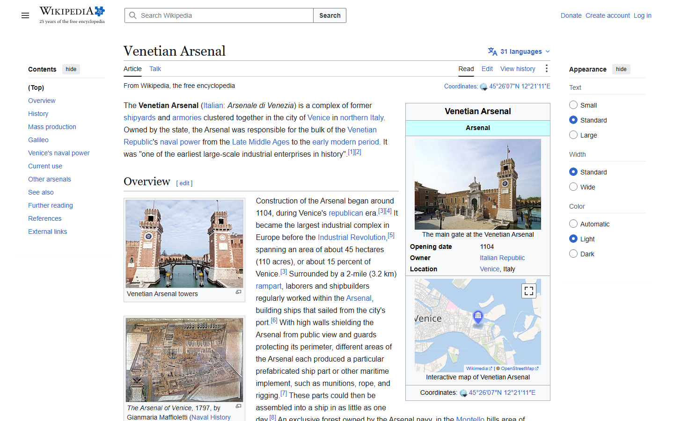This screenshot has height=421, width=674.
Task: Select Wide width option
Action: click(x=573, y=187)
